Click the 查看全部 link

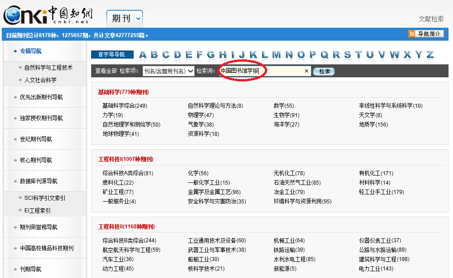[106, 71]
